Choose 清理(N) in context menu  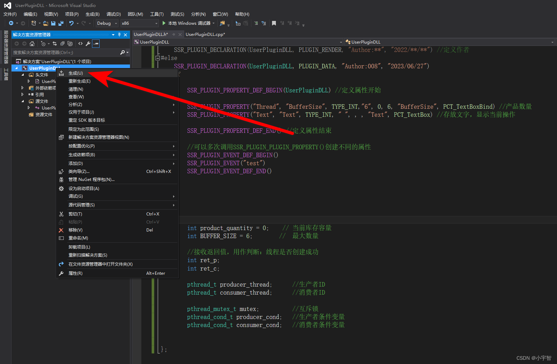[117, 89]
